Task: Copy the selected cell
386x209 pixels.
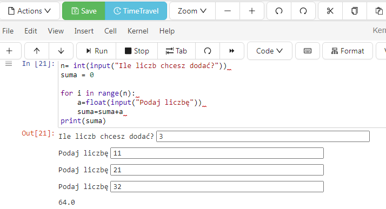Action: click(355, 11)
